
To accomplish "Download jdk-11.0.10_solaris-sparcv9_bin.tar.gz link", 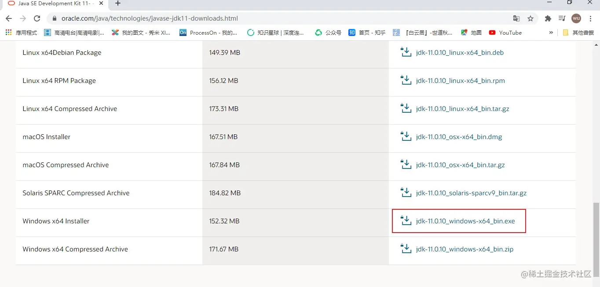I will pyautogui.click(x=471, y=193).
